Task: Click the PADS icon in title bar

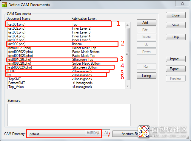Action: 4,5
